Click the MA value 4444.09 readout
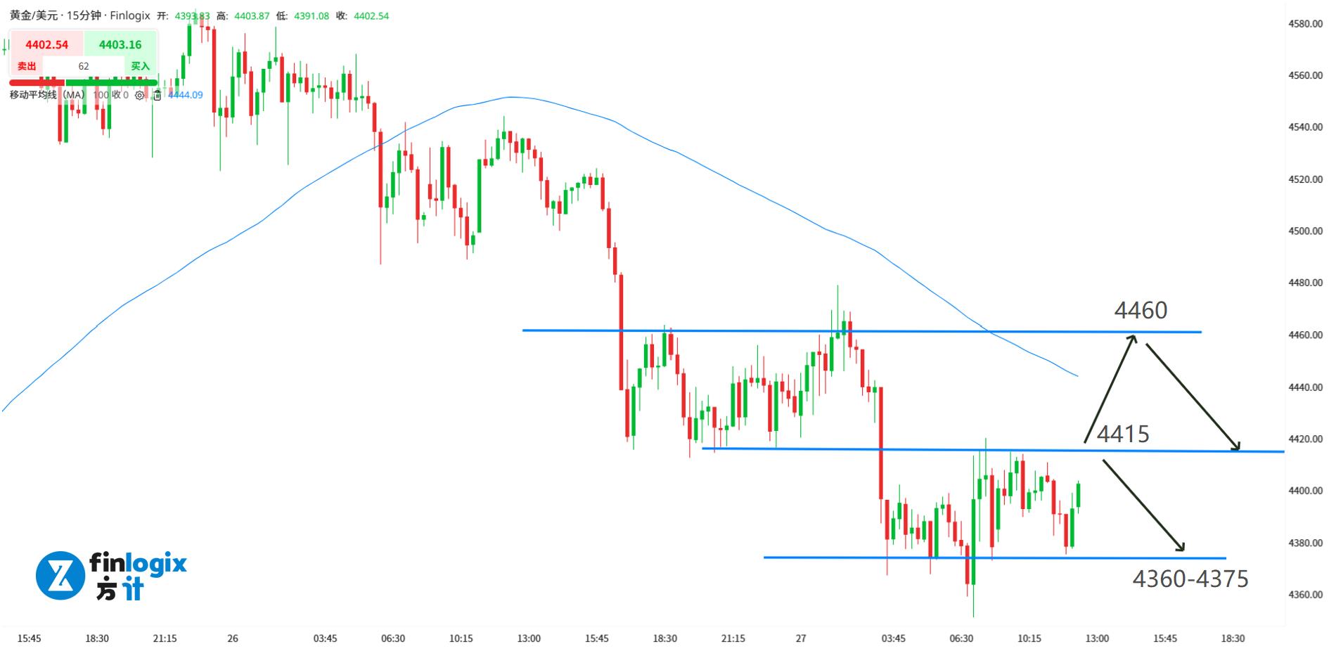Image resolution: width=1329 pixels, height=651 pixels. (x=186, y=95)
